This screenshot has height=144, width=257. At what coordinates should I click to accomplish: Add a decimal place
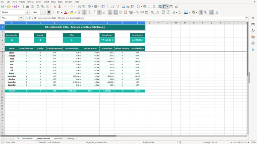pos(153,12)
